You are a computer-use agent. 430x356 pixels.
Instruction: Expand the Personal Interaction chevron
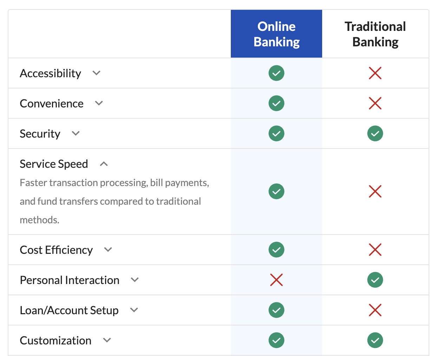pyautogui.click(x=135, y=280)
